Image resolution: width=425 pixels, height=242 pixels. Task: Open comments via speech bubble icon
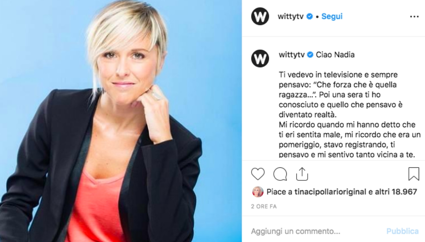click(x=280, y=174)
